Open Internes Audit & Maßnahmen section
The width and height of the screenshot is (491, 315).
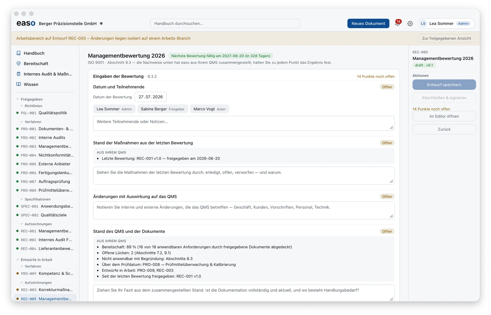coord(45,74)
